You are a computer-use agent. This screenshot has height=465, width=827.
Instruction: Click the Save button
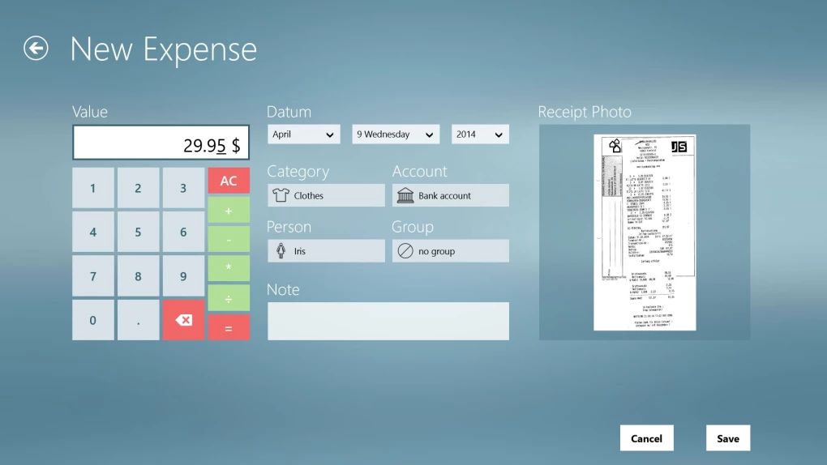pos(727,438)
